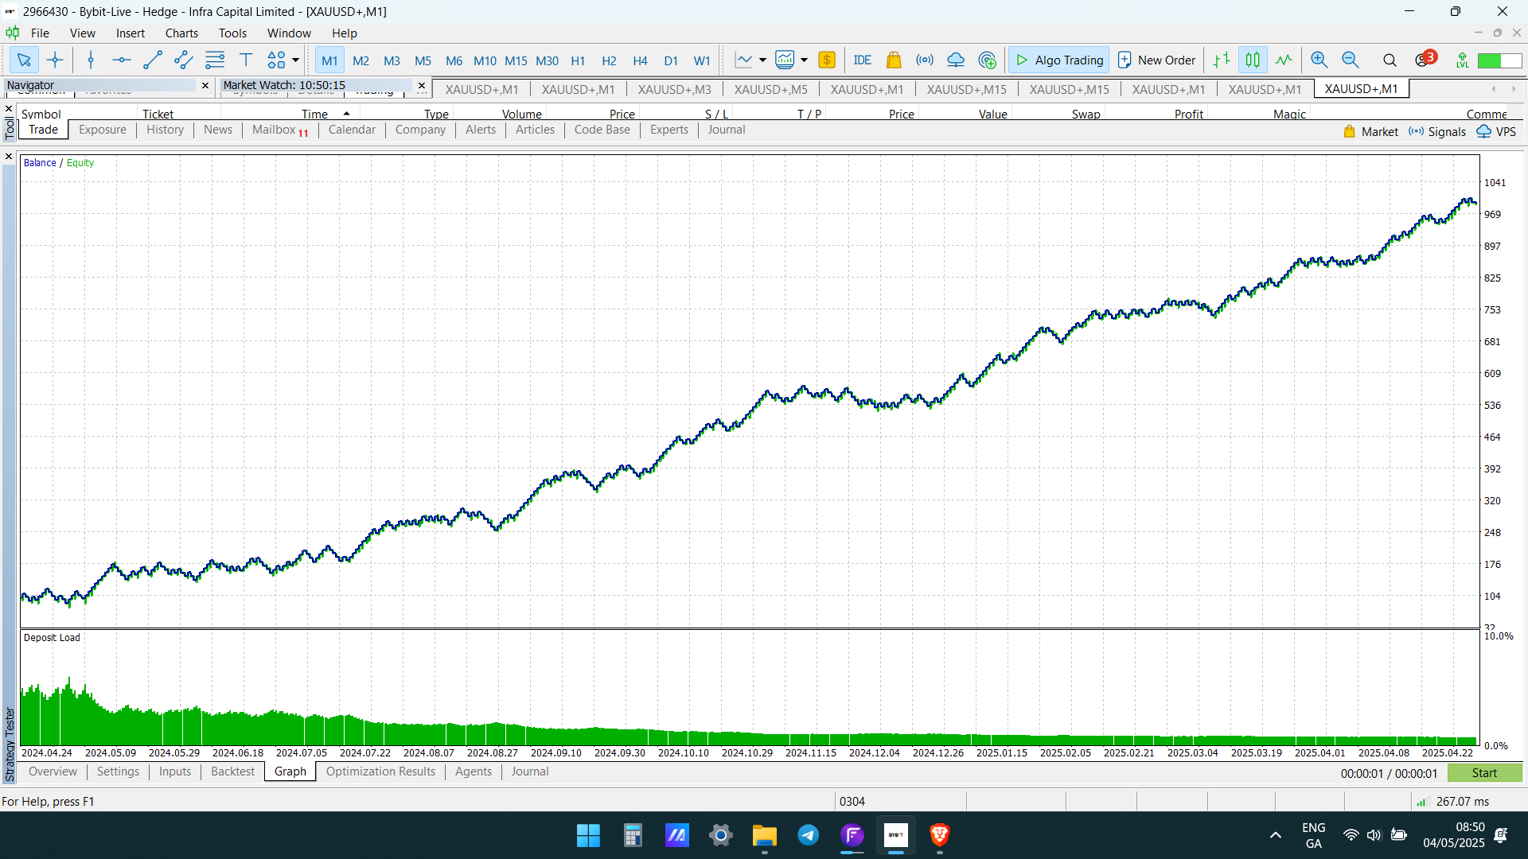
Task: Pick the Fibonacci retracement tool
Action: pos(215,60)
